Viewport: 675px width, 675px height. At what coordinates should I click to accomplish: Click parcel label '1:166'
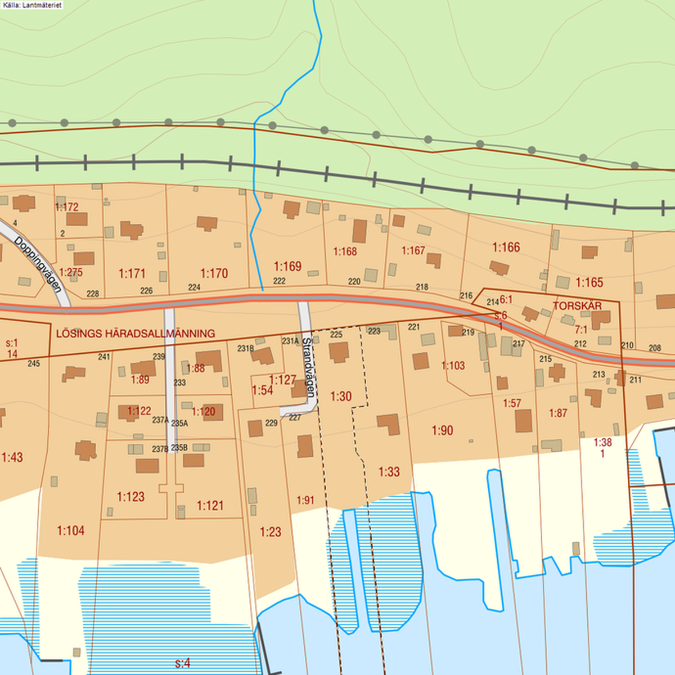(x=506, y=247)
